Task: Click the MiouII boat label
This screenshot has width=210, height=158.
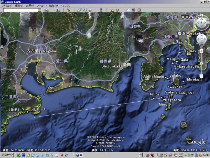Action: (164, 104)
